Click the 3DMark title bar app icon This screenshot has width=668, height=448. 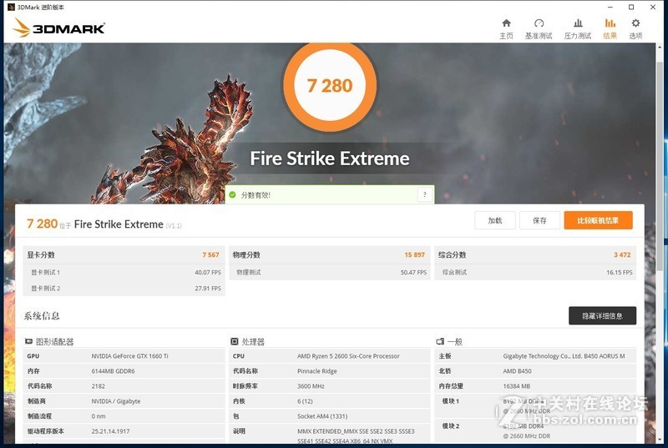(x=11, y=7)
